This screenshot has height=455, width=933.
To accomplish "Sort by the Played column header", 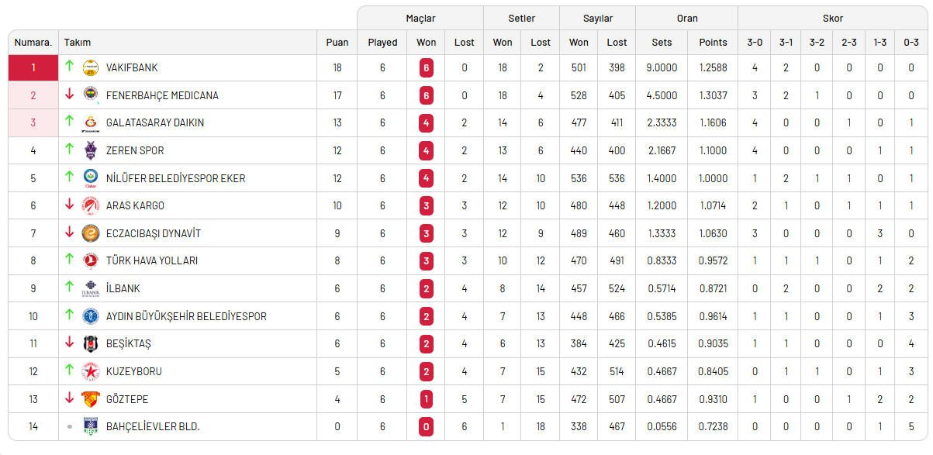I will [382, 43].
